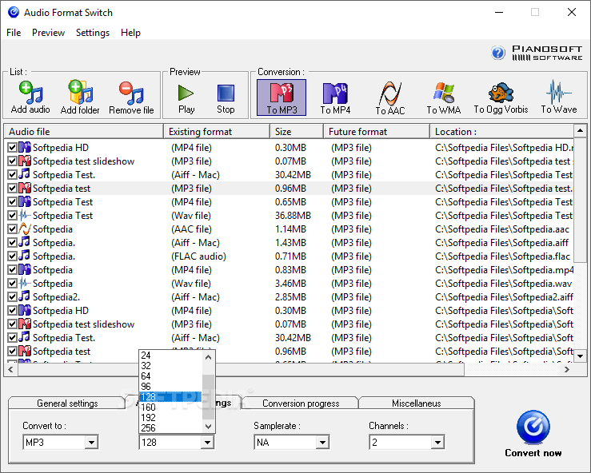Select the To WMA conversion icon
591x473 pixels.
pos(444,97)
